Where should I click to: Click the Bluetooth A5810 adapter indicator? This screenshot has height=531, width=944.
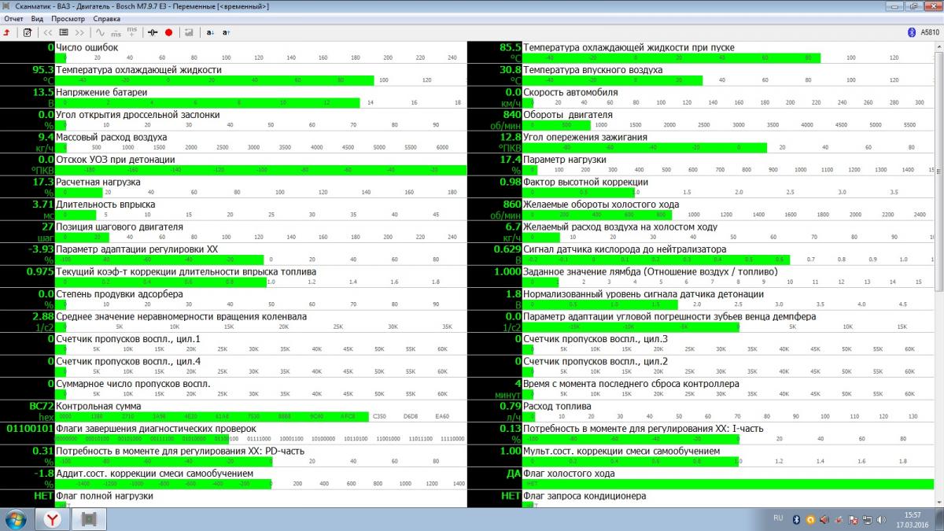pyautogui.click(x=924, y=32)
